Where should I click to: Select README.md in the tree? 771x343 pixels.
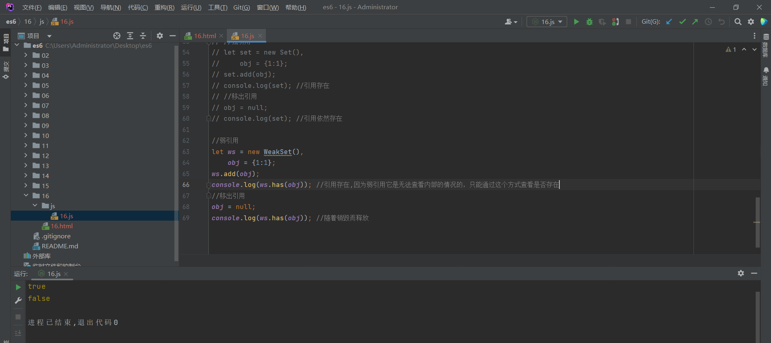pyautogui.click(x=60, y=246)
